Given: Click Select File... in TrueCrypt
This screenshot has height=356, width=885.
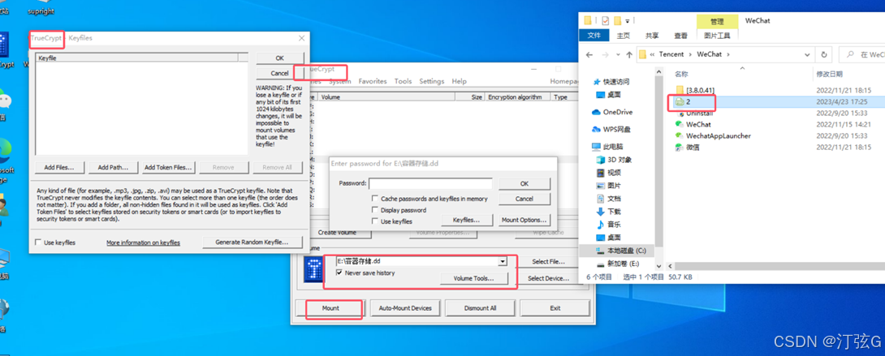Looking at the screenshot, I should 549,262.
